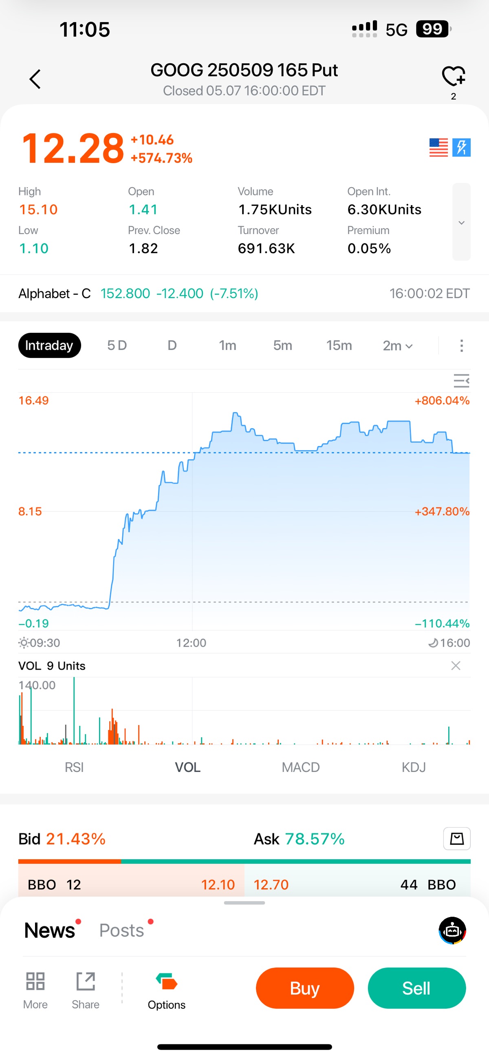Switch chart to 5 D timeframe
This screenshot has height=1059, width=489.
click(117, 345)
